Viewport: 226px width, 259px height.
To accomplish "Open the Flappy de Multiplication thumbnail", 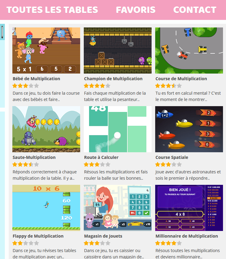I will 46,208.
